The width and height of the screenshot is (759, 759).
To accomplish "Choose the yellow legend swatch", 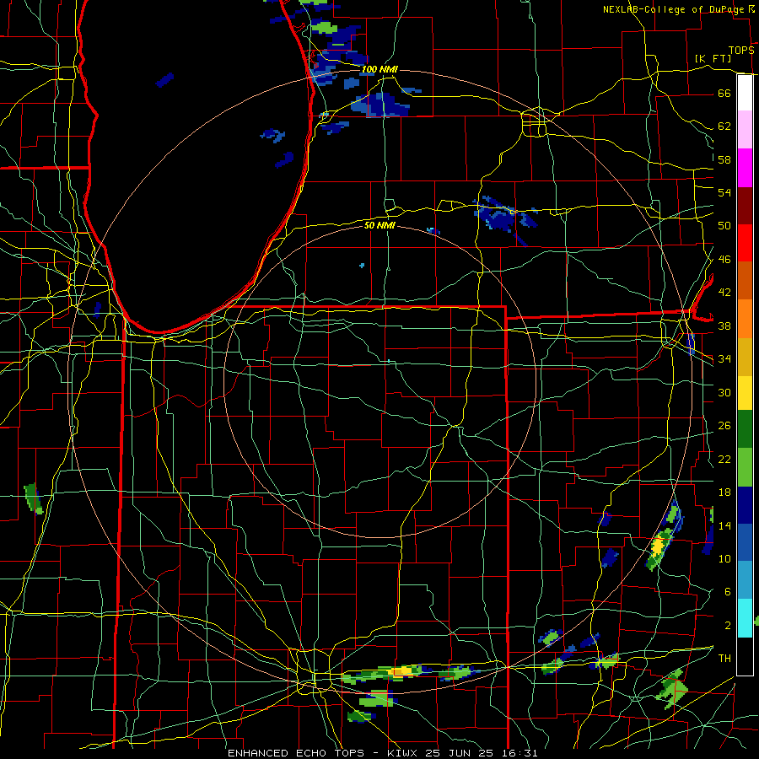I will click(x=745, y=392).
